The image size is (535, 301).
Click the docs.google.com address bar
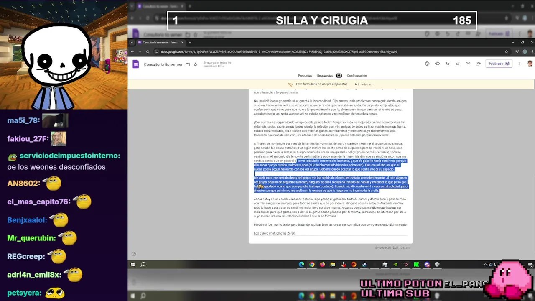[x=279, y=51]
